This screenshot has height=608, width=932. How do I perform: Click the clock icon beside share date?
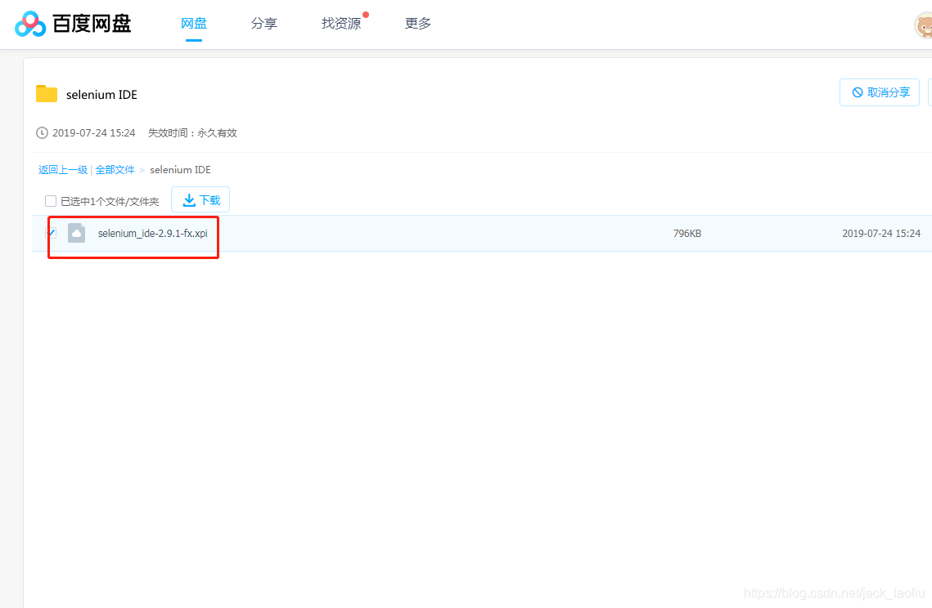(x=42, y=133)
